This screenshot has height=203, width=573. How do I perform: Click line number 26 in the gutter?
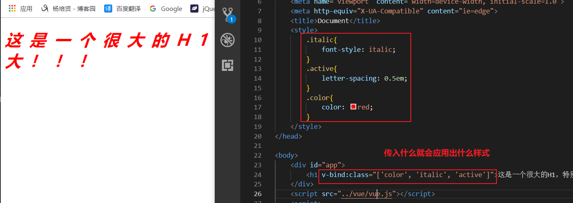258,194
